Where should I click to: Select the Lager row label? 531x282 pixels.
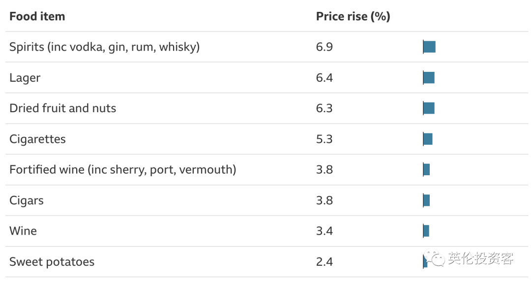coord(25,78)
